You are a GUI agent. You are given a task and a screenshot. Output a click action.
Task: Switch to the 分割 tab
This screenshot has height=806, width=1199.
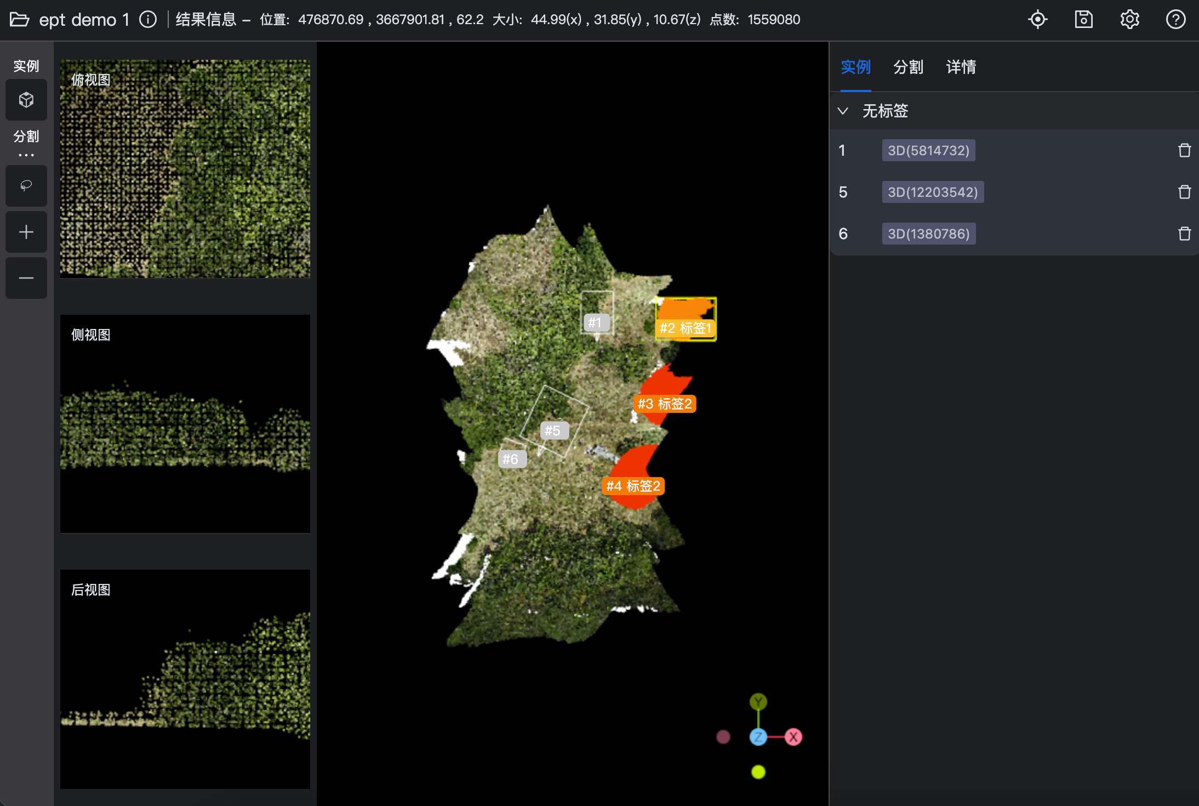click(908, 67)
